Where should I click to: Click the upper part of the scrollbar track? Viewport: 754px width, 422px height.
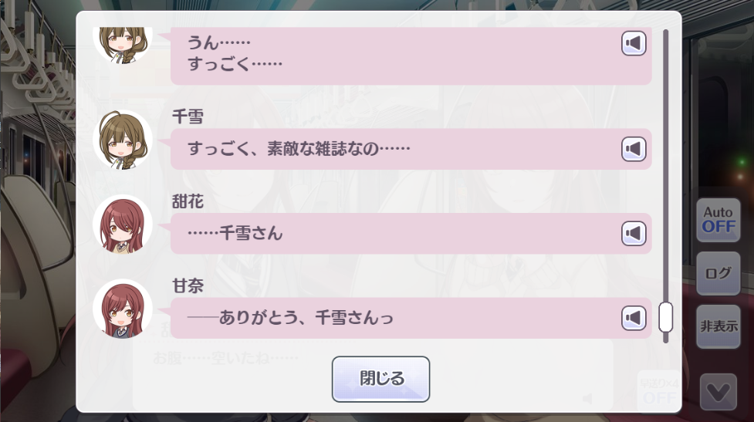click(665, 116)
